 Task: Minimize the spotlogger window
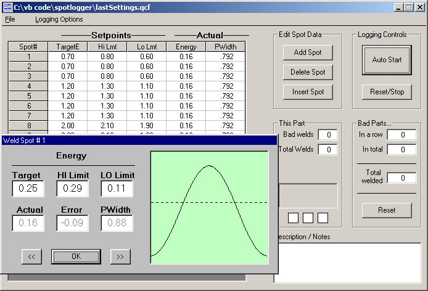coord(398,7)
